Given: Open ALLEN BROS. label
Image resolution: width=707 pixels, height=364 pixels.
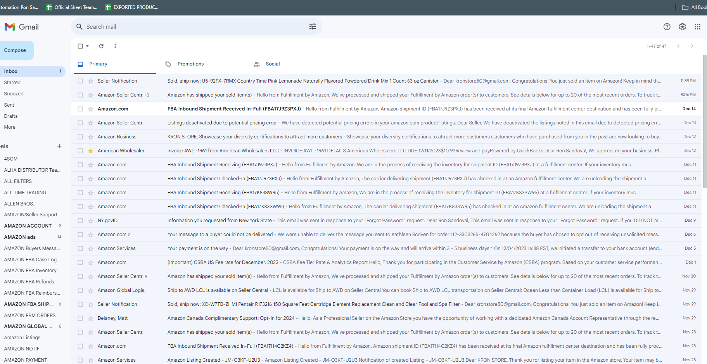Looking at the screenshot, I should click(19, 204).
